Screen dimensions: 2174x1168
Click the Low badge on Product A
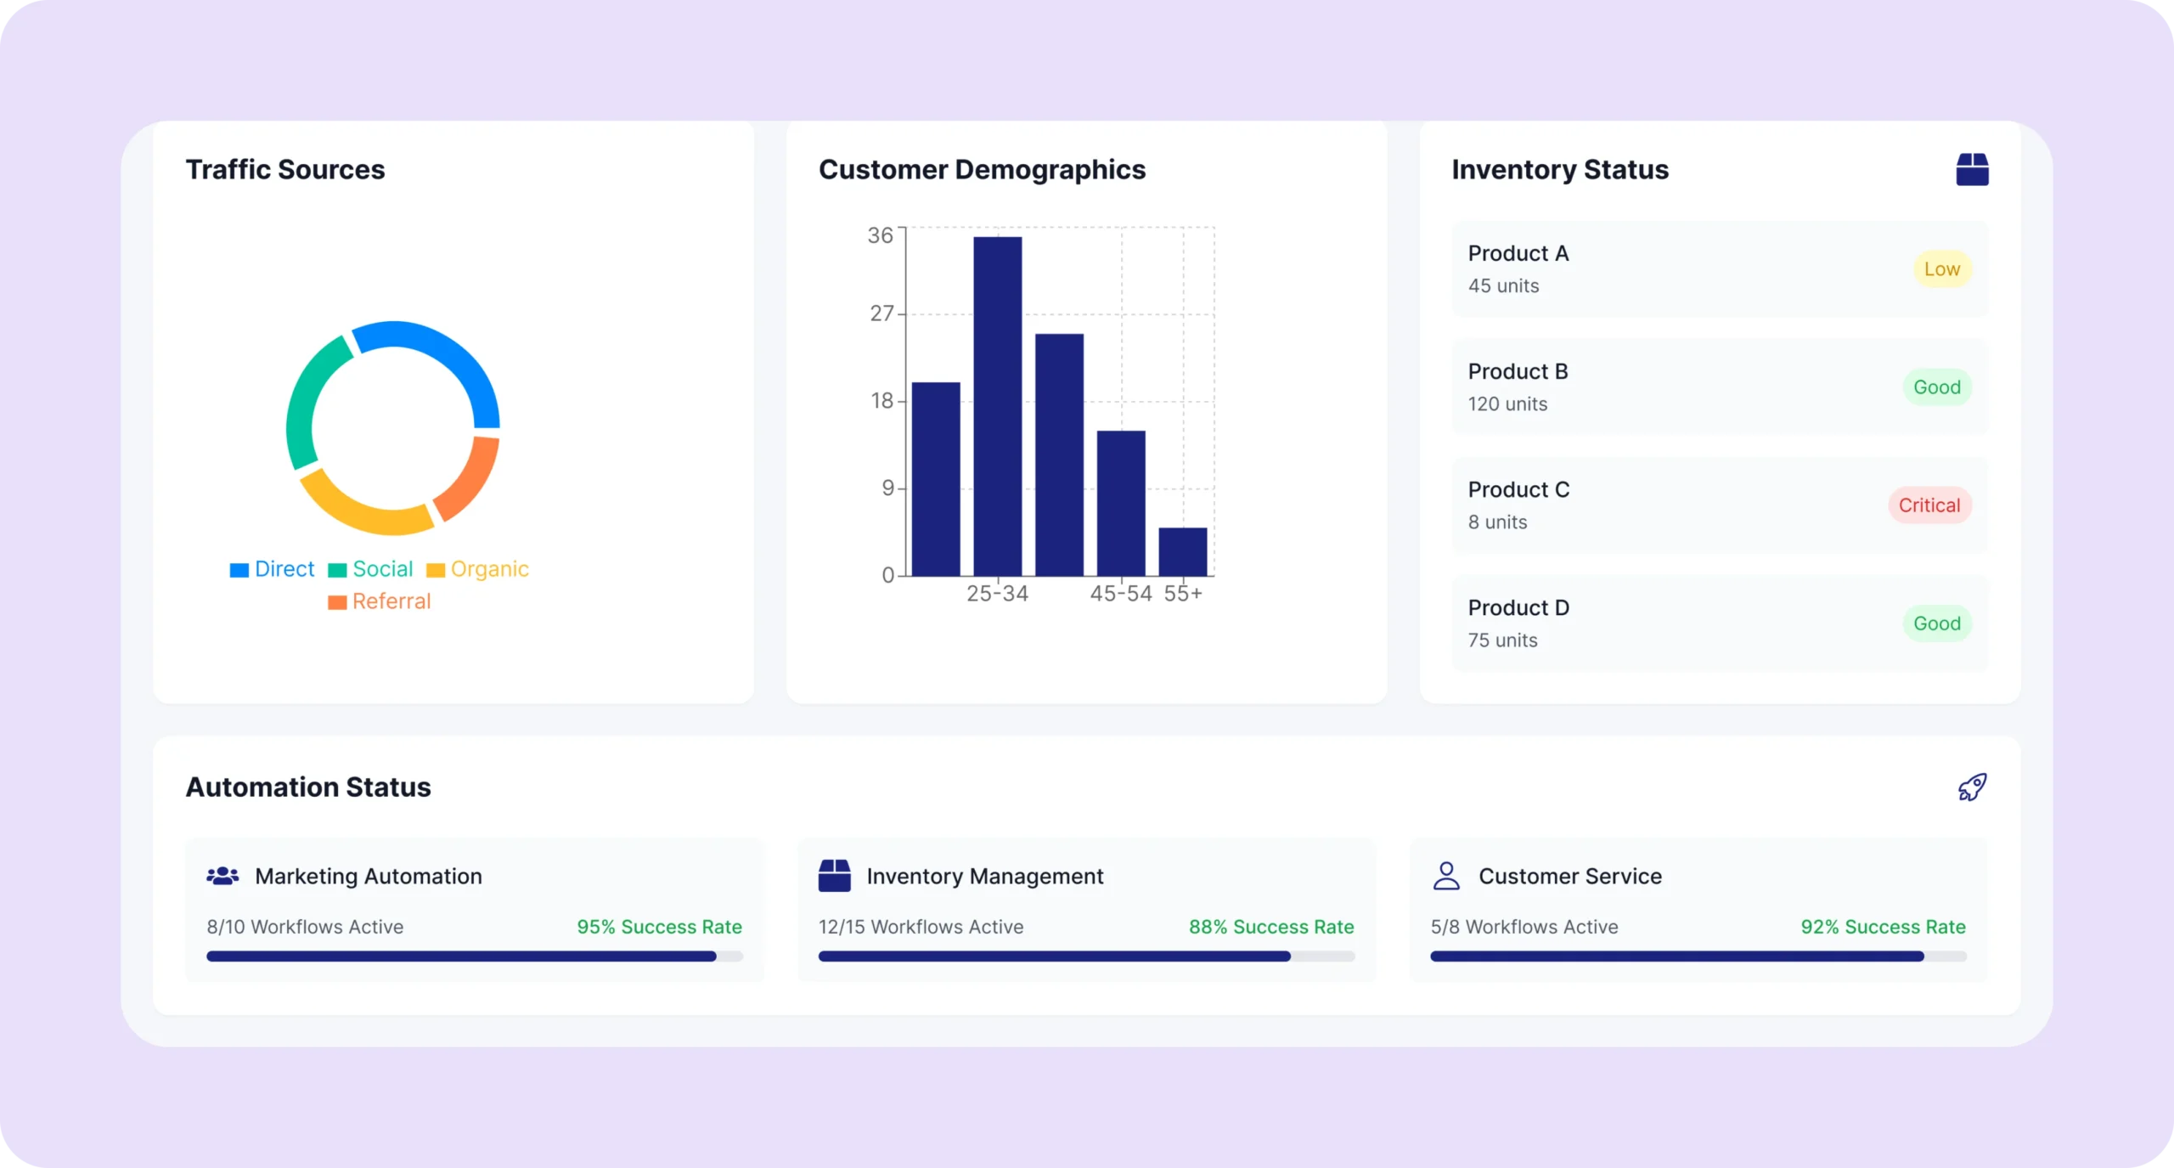coord(1941,269)
